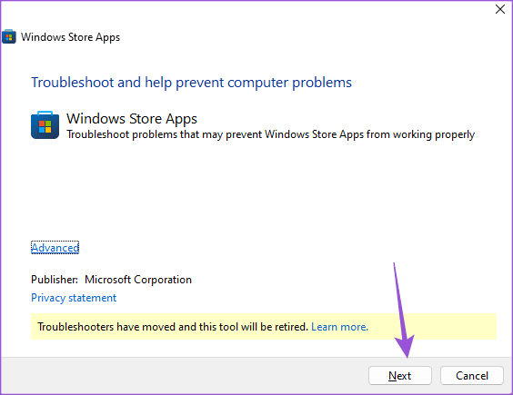513x395 pixels.
Task: Select the Windows Store Apps troubleshooter name
Action: click(132, 119)
